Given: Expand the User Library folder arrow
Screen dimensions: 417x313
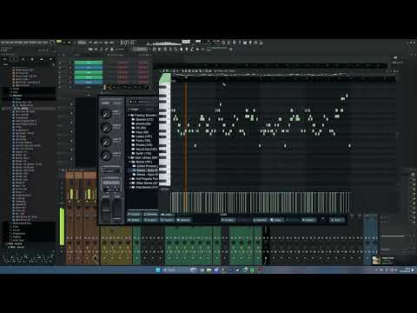Looking at the screenshot, I should point(129,157).
